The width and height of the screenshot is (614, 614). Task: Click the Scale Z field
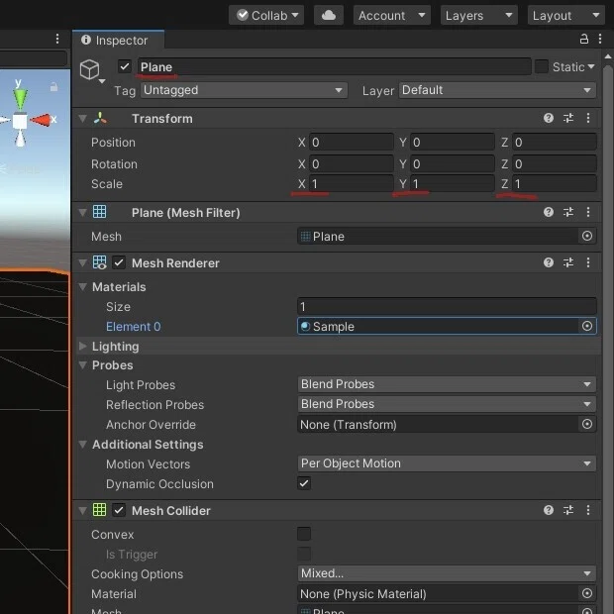click(x=555, y=183)
